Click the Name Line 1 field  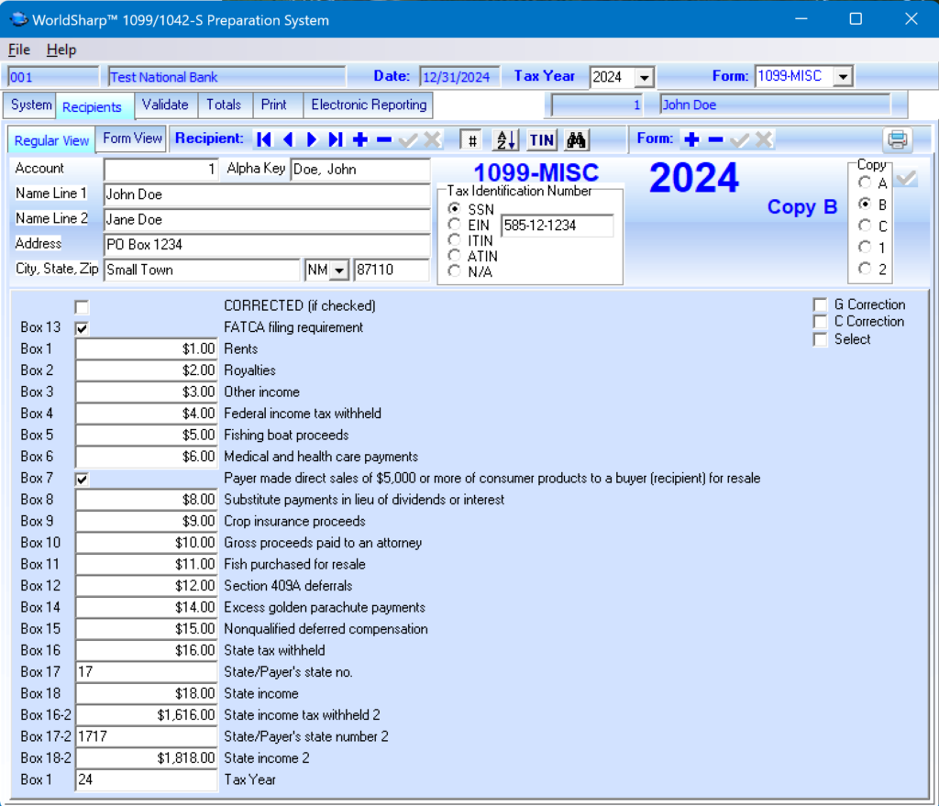[267, 194]
